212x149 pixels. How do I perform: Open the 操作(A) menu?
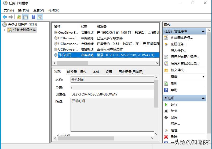[x=24, y=10]
